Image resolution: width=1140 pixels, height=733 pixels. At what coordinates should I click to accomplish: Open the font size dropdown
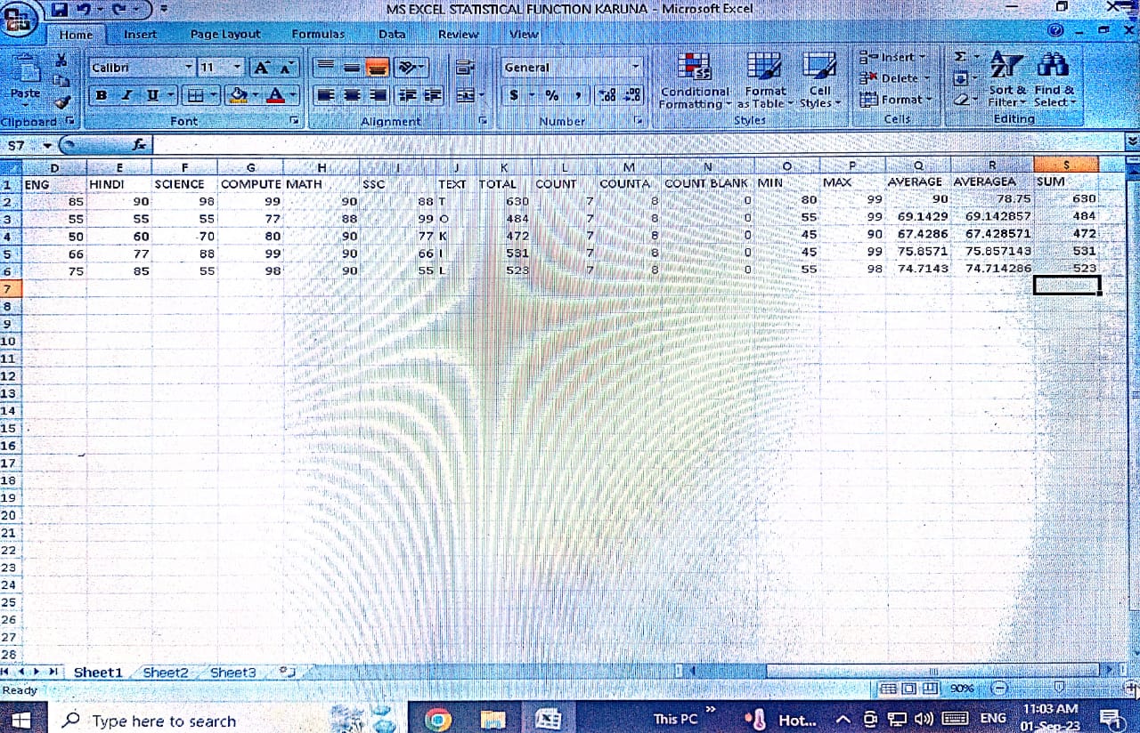[x=237, y=68]
